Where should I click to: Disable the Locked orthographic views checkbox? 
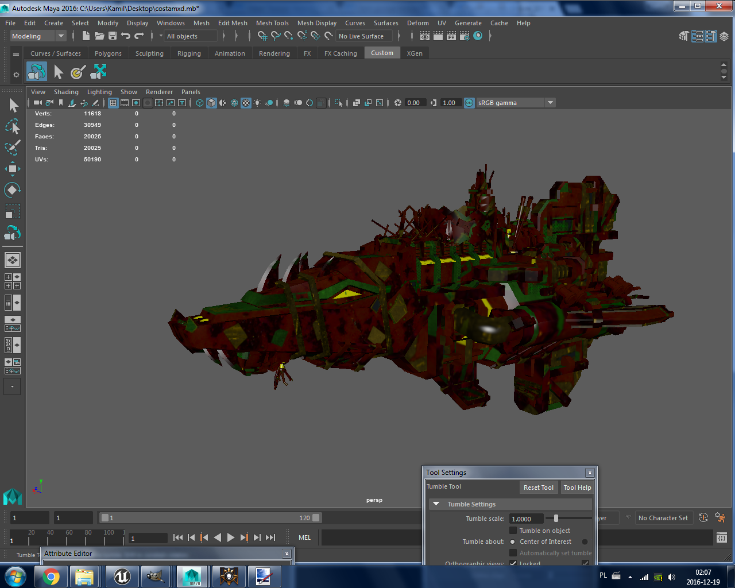click(512, 563)
